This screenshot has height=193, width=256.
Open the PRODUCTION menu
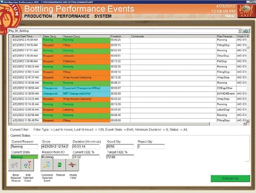(x=37, y=17)
